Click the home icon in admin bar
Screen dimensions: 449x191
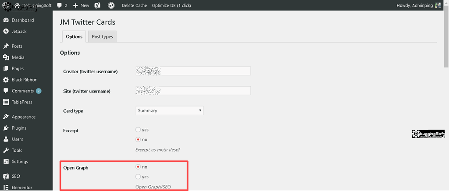coord(17,5)
